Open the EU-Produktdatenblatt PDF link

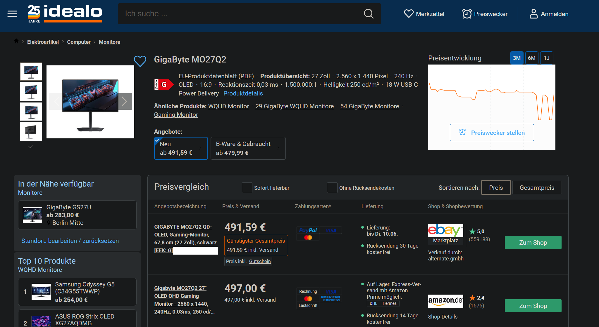(x=216, y=76)
